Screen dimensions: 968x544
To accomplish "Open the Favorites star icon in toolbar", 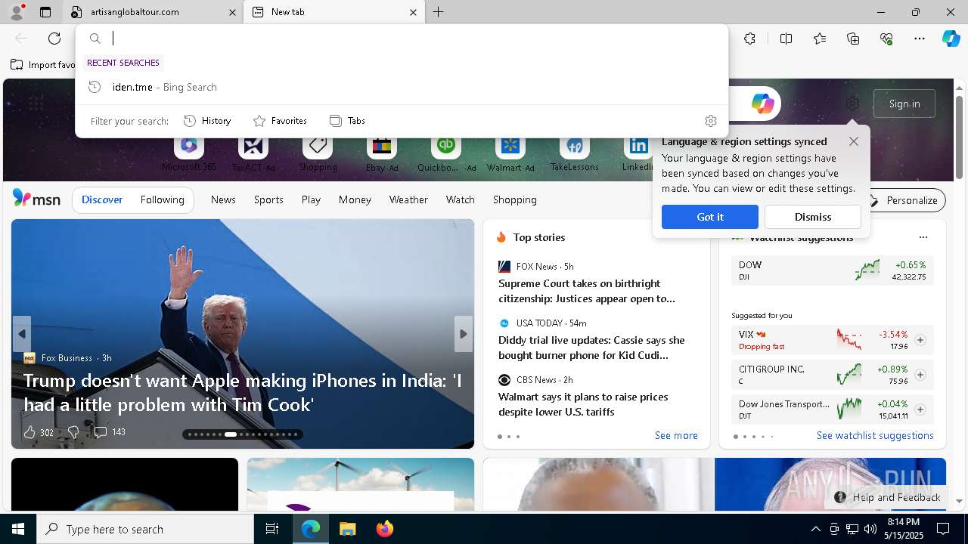I will click(x=820, y=39).
